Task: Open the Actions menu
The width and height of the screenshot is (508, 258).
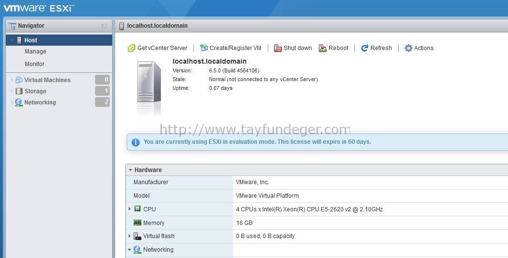Action: point(419,48)
